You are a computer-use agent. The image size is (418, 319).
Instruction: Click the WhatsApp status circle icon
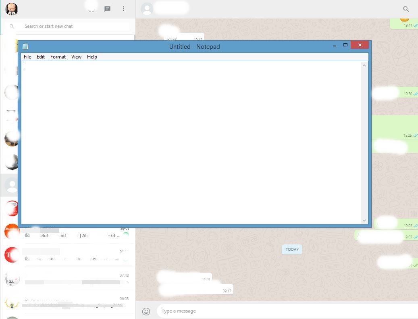92,9
